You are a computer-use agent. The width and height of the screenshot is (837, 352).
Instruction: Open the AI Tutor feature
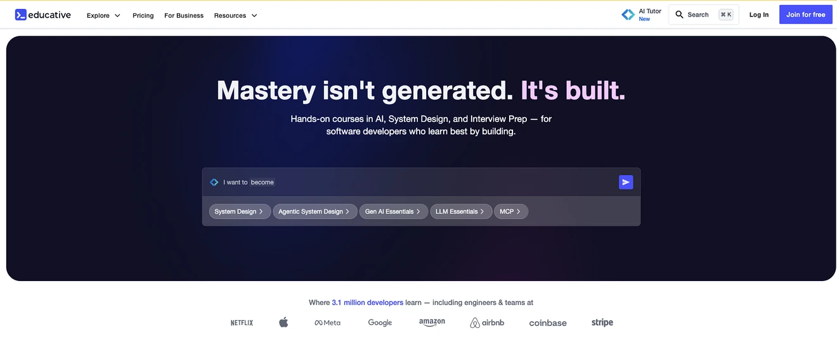[641, 15]
